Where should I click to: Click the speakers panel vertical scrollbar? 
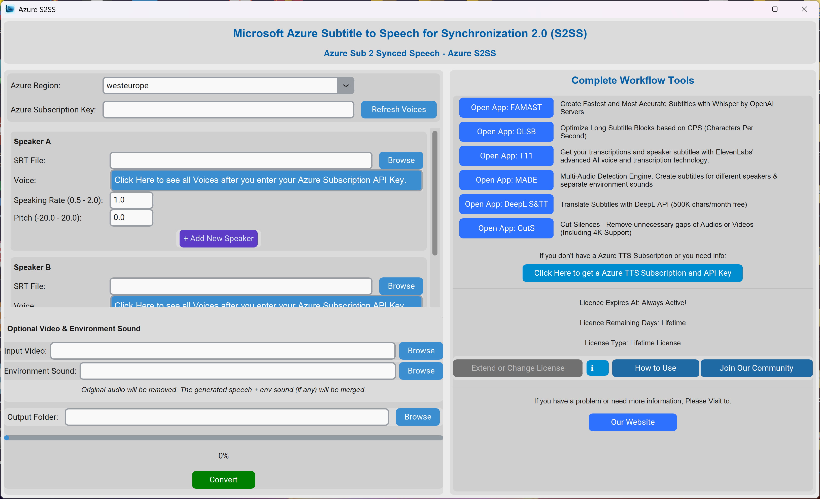[x=435, y=193]
